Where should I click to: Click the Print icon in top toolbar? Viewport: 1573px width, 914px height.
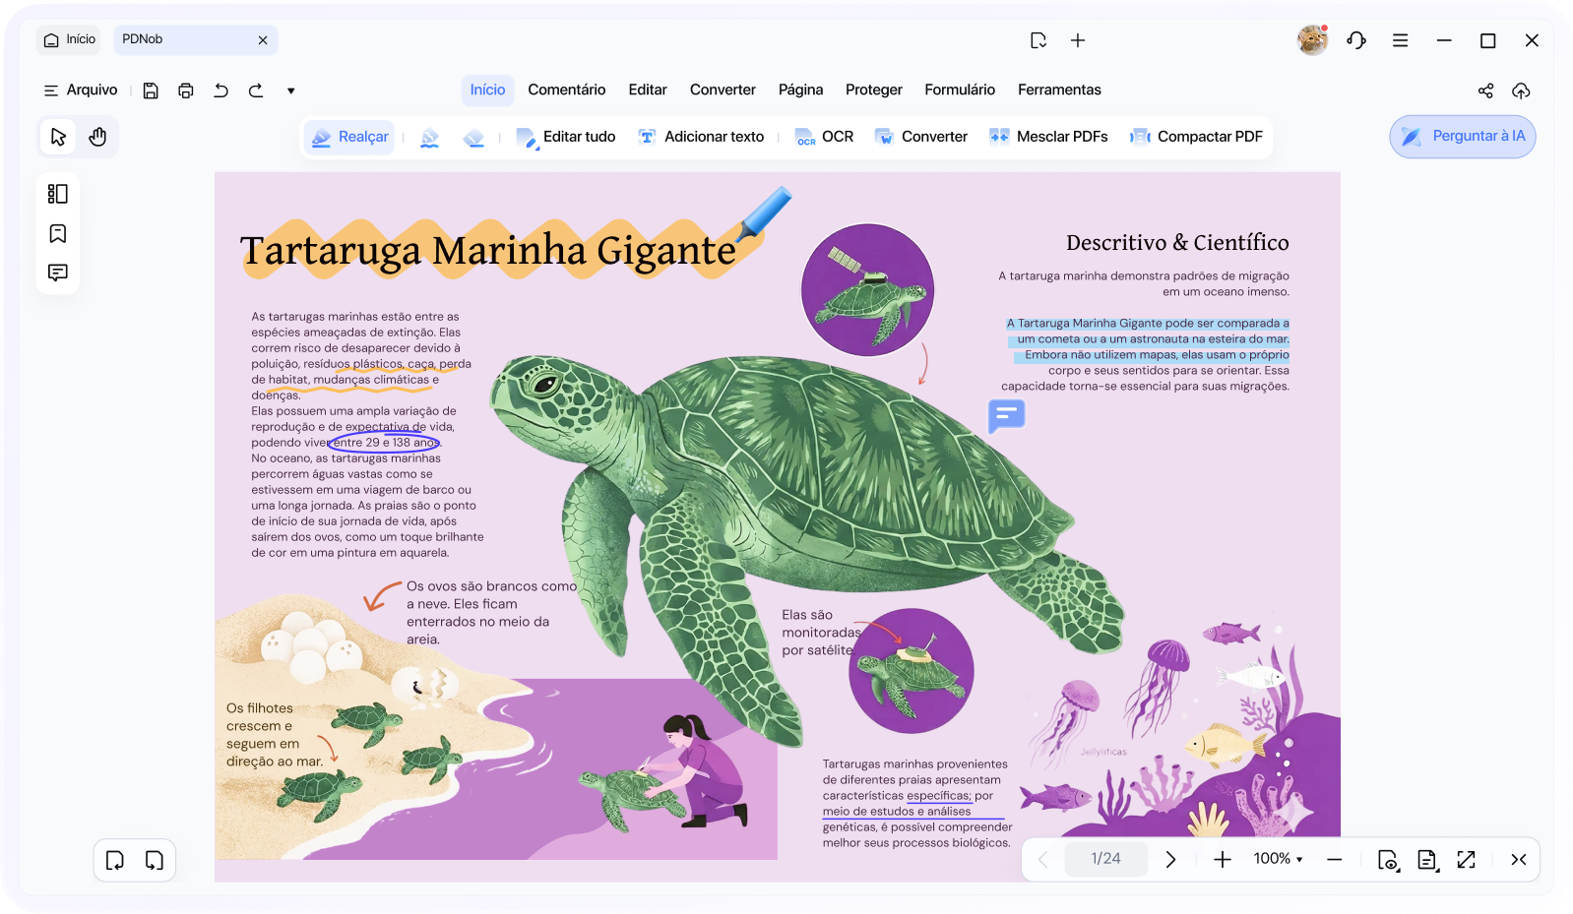point(186,91)
